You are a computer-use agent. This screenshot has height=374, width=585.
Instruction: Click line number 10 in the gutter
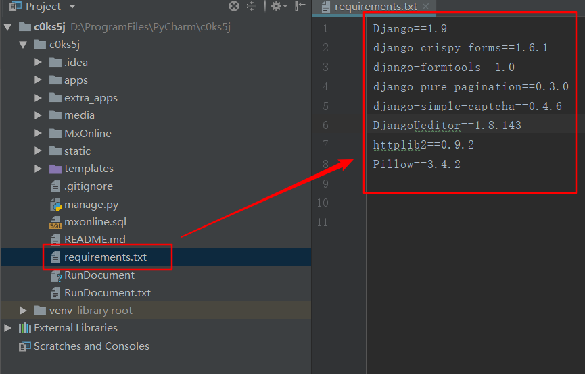(323, 203)
